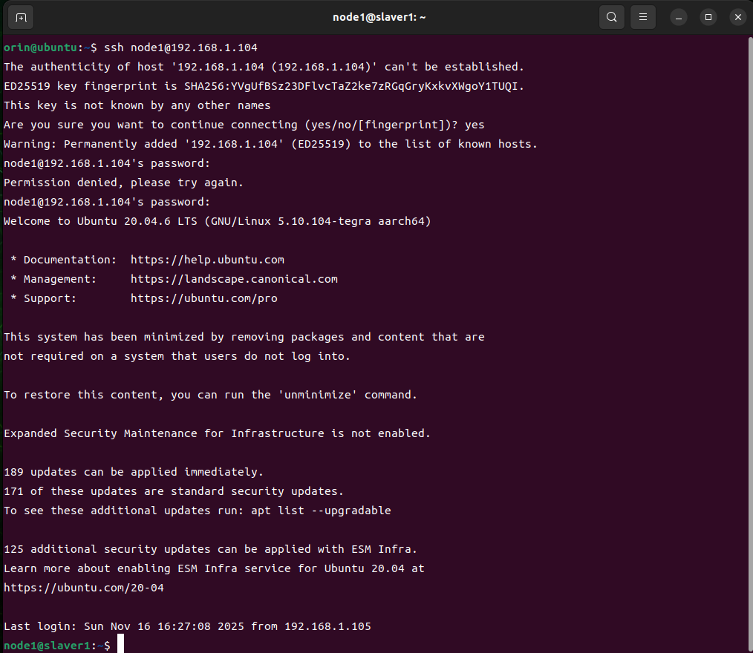The width and height of the screenshot is (753, 653).
Task: Close the terminal window
Action: (738, 17)
